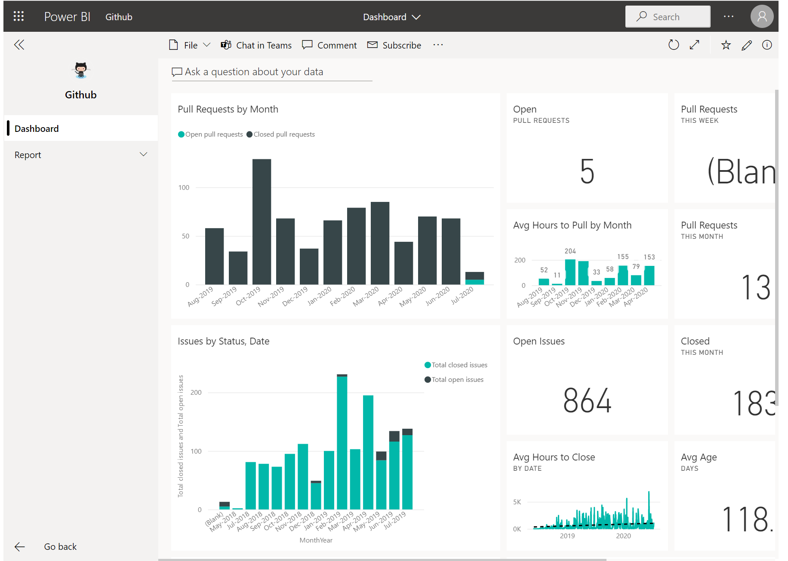Click Chat in Teams in the toolbar
Image resolution: width=788 pixels, height=561 pixels.
click(256, 45)
